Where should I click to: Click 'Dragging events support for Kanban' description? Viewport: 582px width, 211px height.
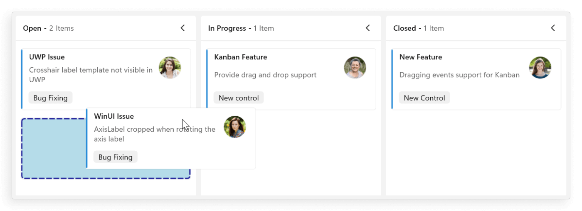pos(459,75)
